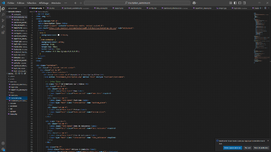Viewport: 271px width, 152px height.
Task: Open the Run and Debug view
Action: [x=3, y=26]
